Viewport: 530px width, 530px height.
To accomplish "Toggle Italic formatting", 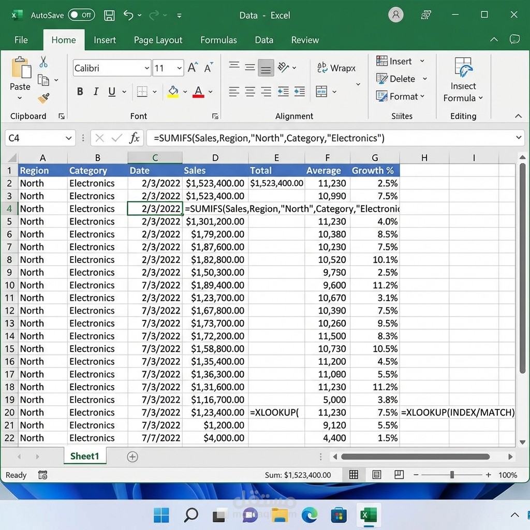I will click(x=96, y=92).
